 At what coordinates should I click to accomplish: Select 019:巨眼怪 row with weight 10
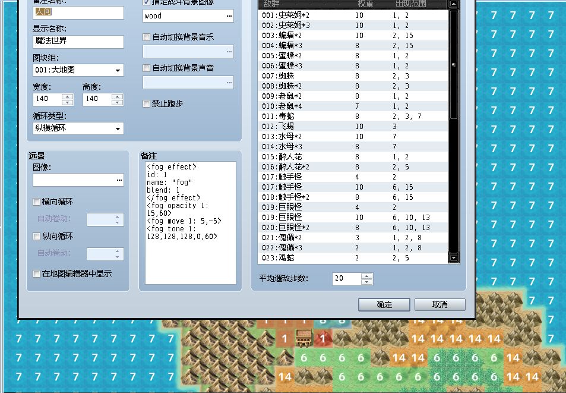[353, 218]
